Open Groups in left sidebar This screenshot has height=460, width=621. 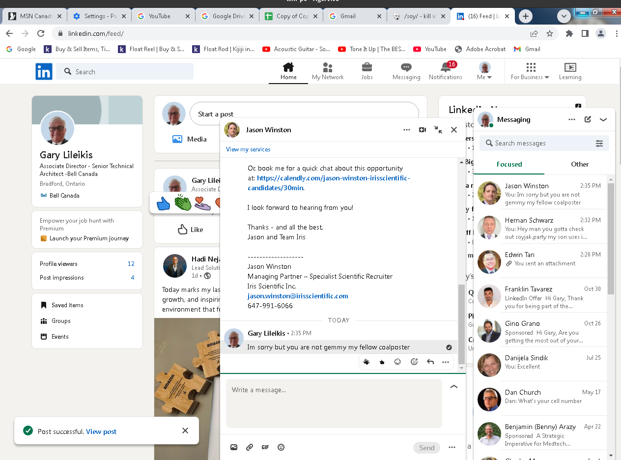point(56,321)
